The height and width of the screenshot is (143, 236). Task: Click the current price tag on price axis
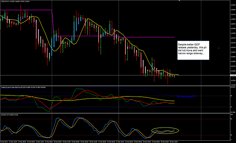click(233, 75)
